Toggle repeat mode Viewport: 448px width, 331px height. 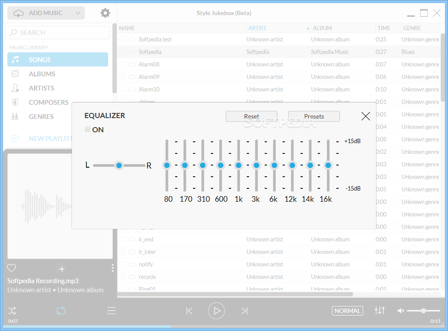61,311
